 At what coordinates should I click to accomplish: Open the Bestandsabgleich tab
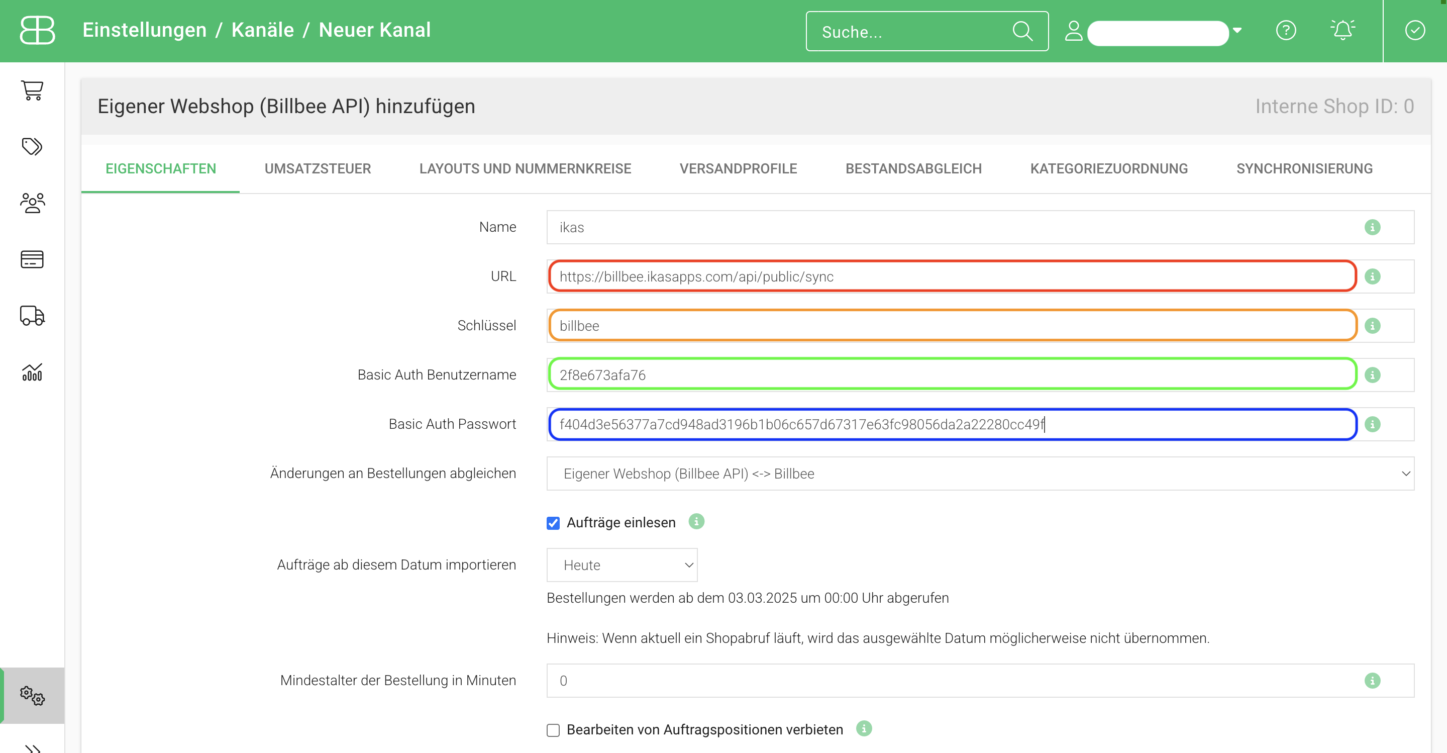[913, 168]
